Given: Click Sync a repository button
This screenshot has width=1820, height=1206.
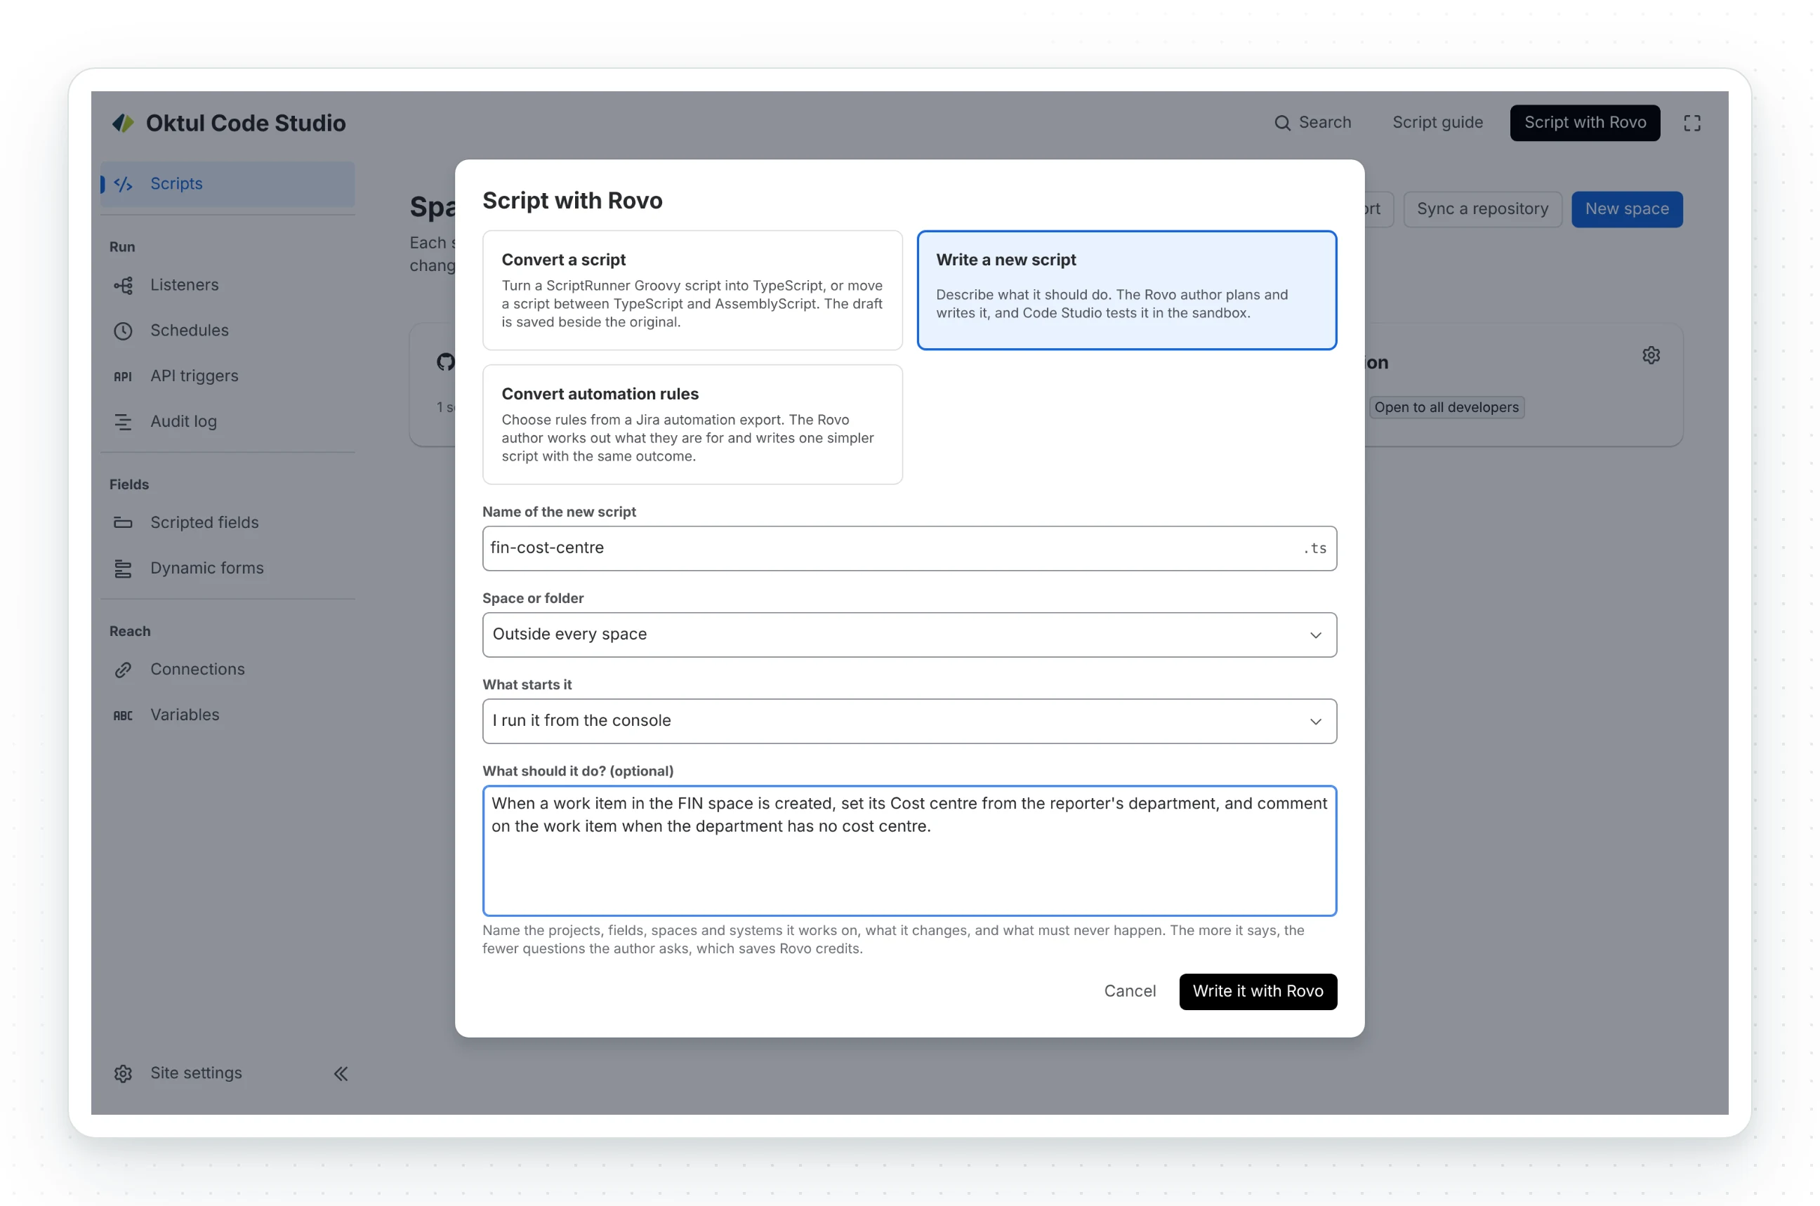Looking at the screenshot, I should point(1482,209).
